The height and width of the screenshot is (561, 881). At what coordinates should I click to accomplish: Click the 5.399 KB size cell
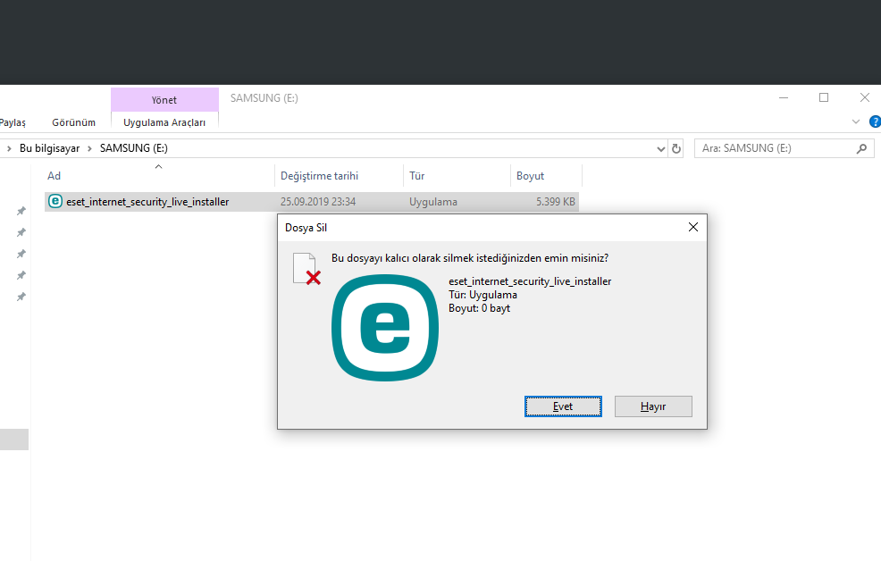click(x=555, y=202)
